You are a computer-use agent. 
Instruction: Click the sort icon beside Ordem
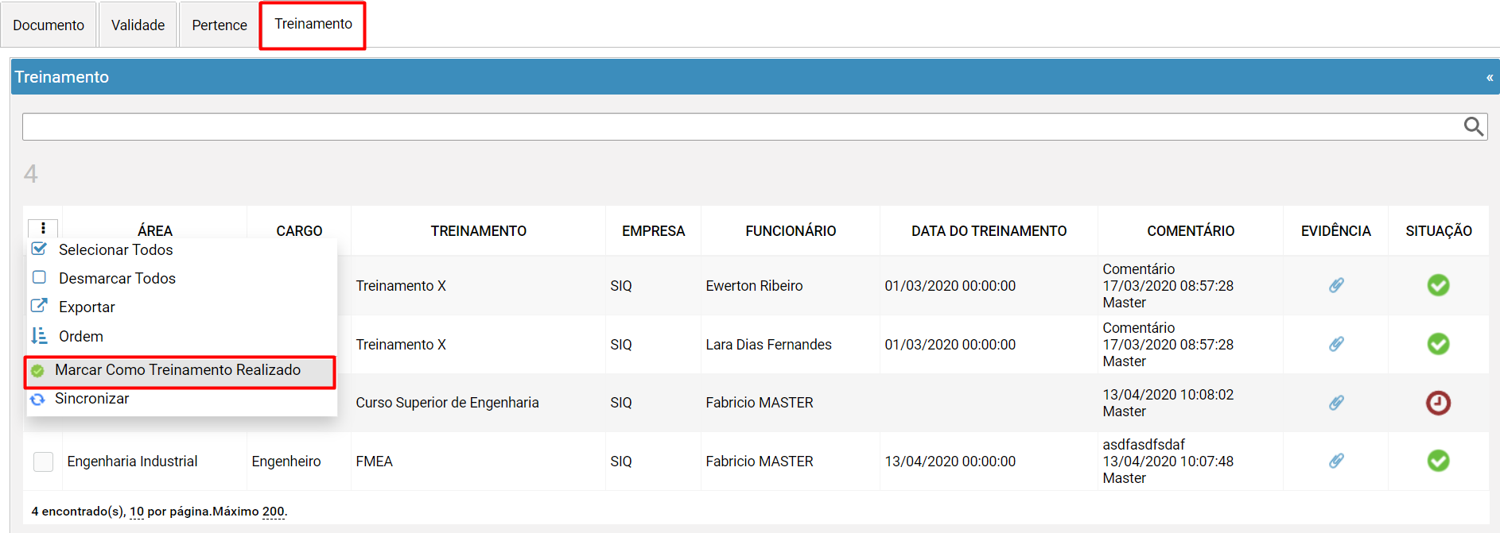tap(39, 335)
